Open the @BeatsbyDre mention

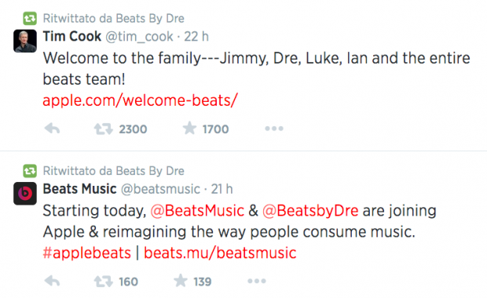[310, 210]
